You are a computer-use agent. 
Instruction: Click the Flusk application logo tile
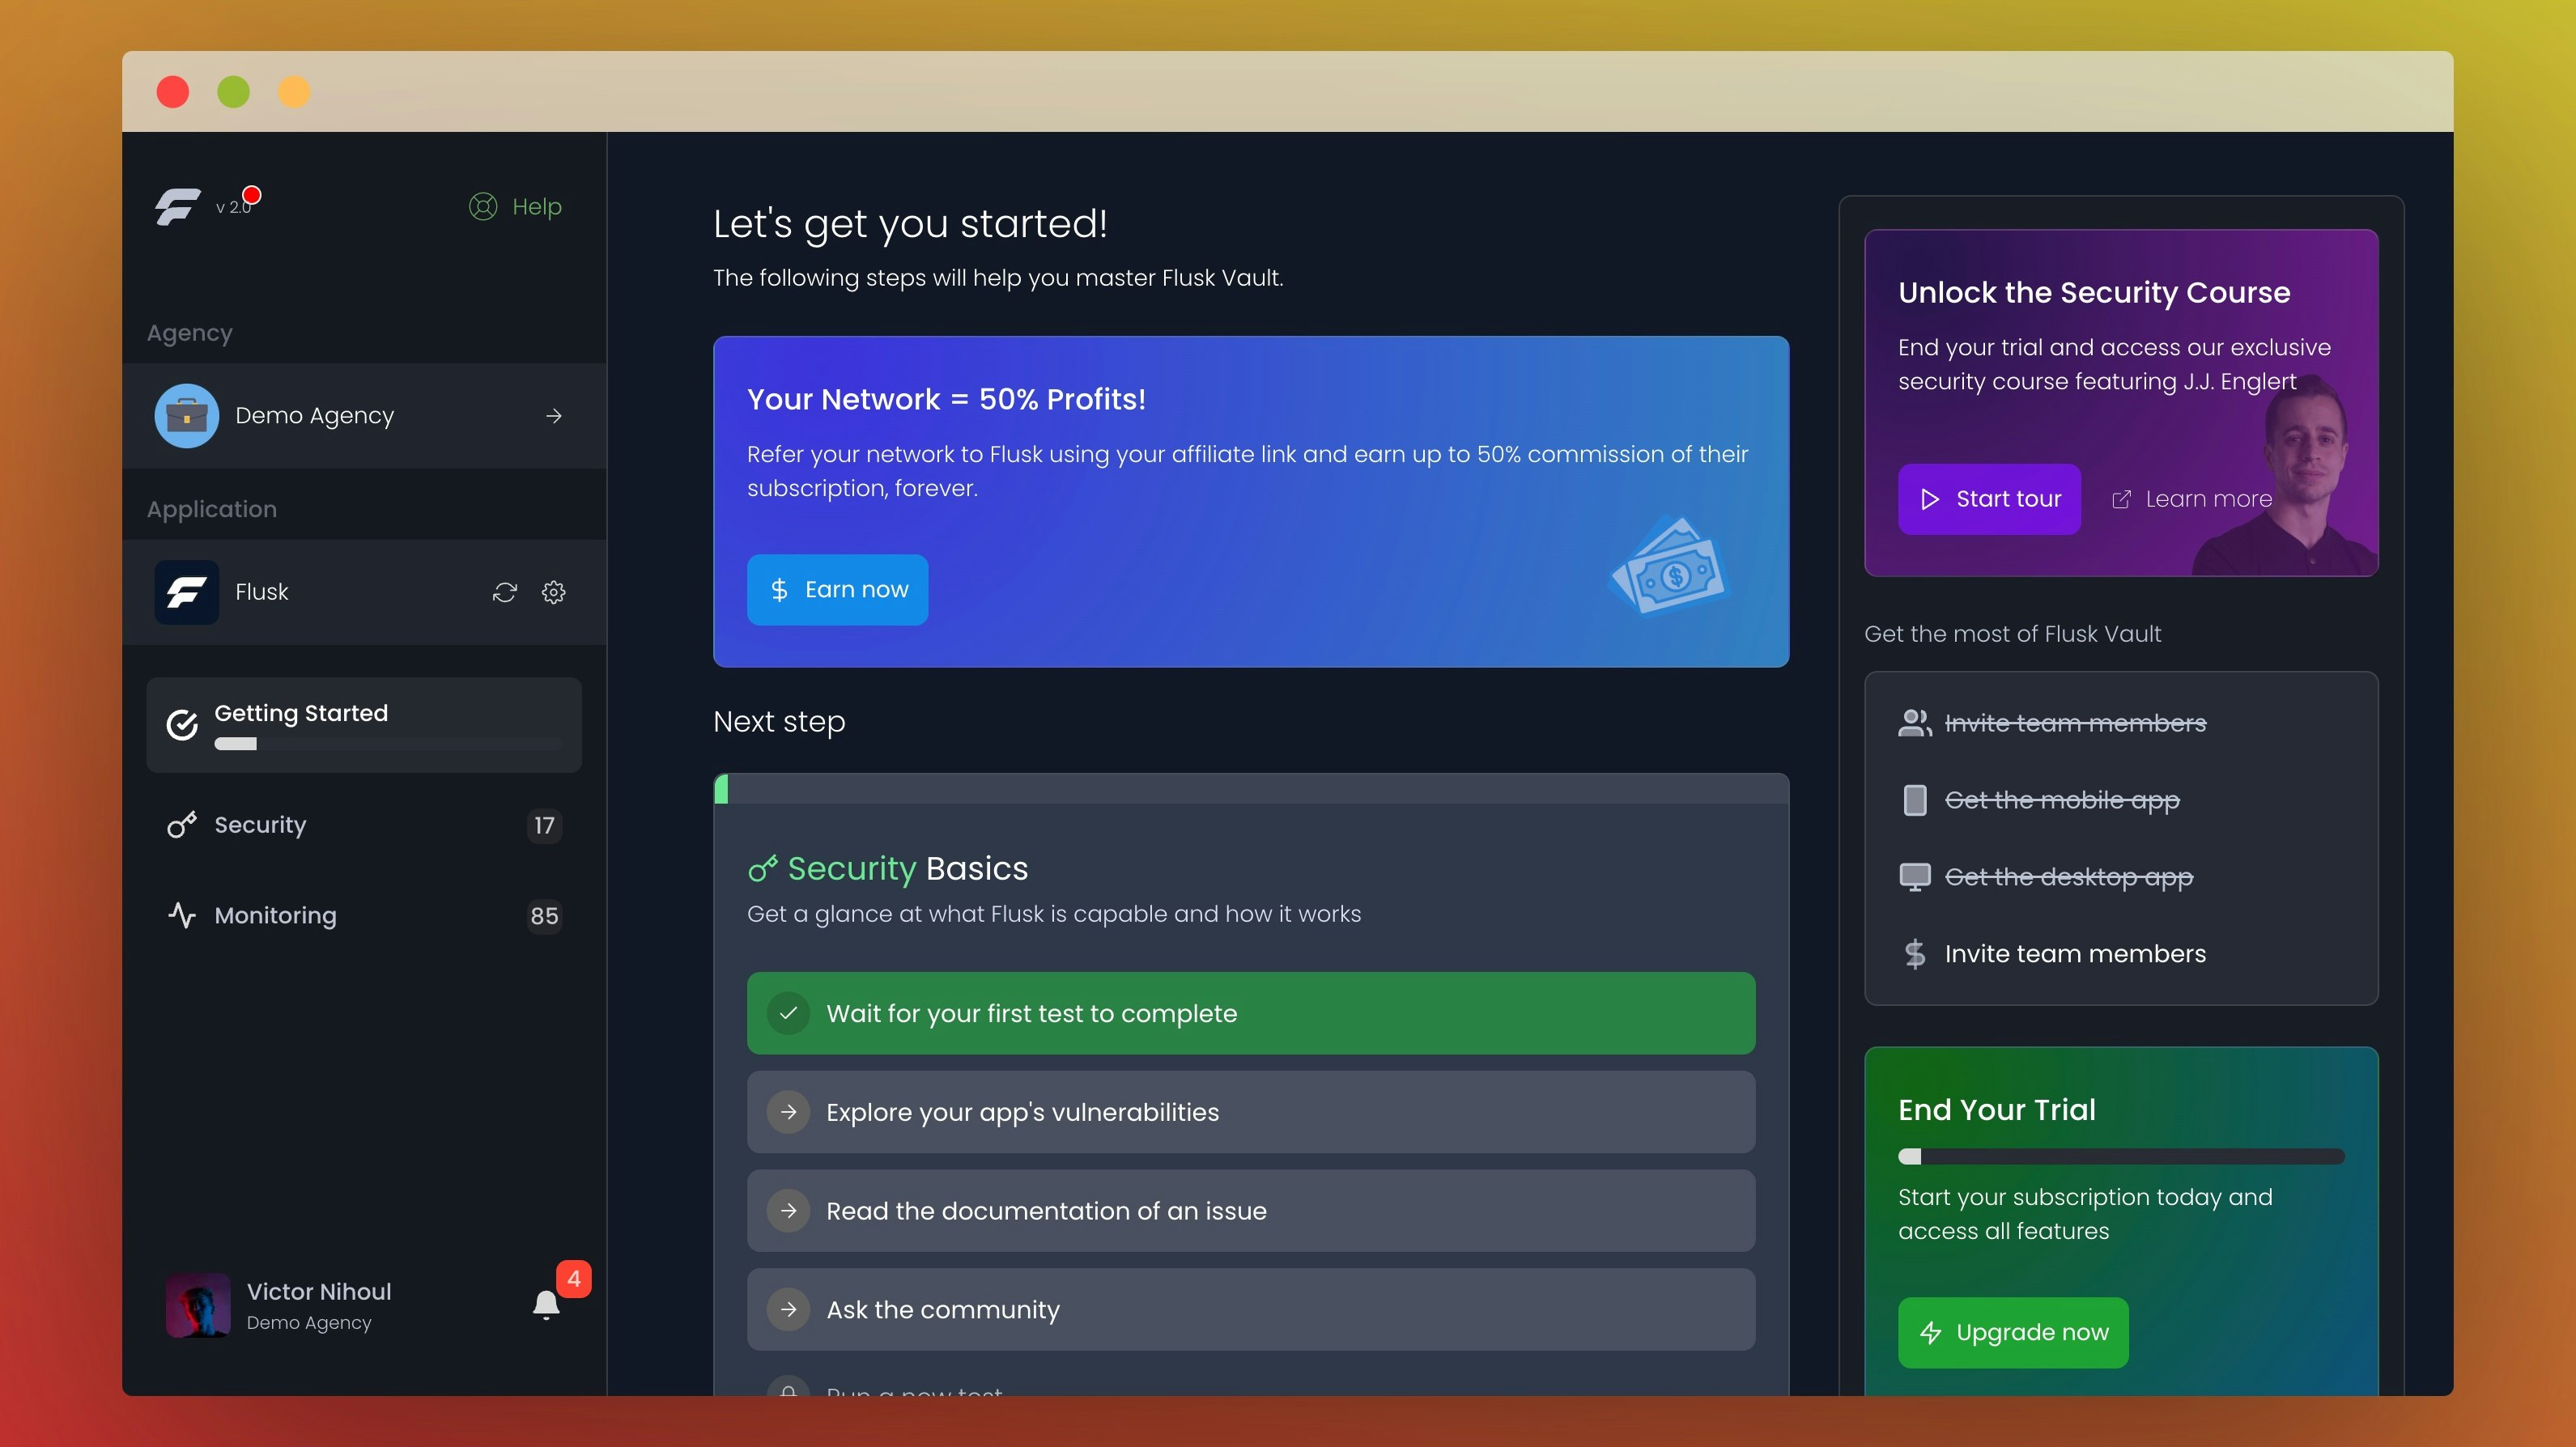[187, 592]
